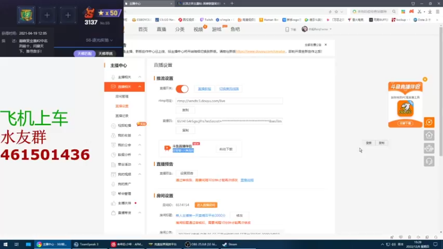Expand the first sidebar section chevron
The width and height of the screenshot is (443, 249).
point(140,77)
